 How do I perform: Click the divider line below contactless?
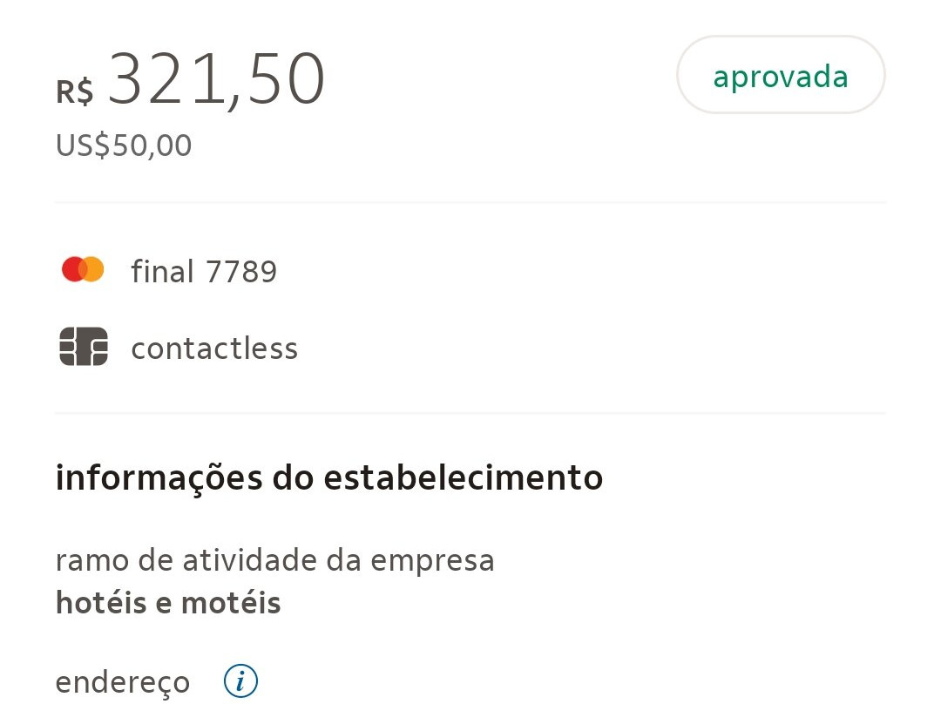coord(470,412)
